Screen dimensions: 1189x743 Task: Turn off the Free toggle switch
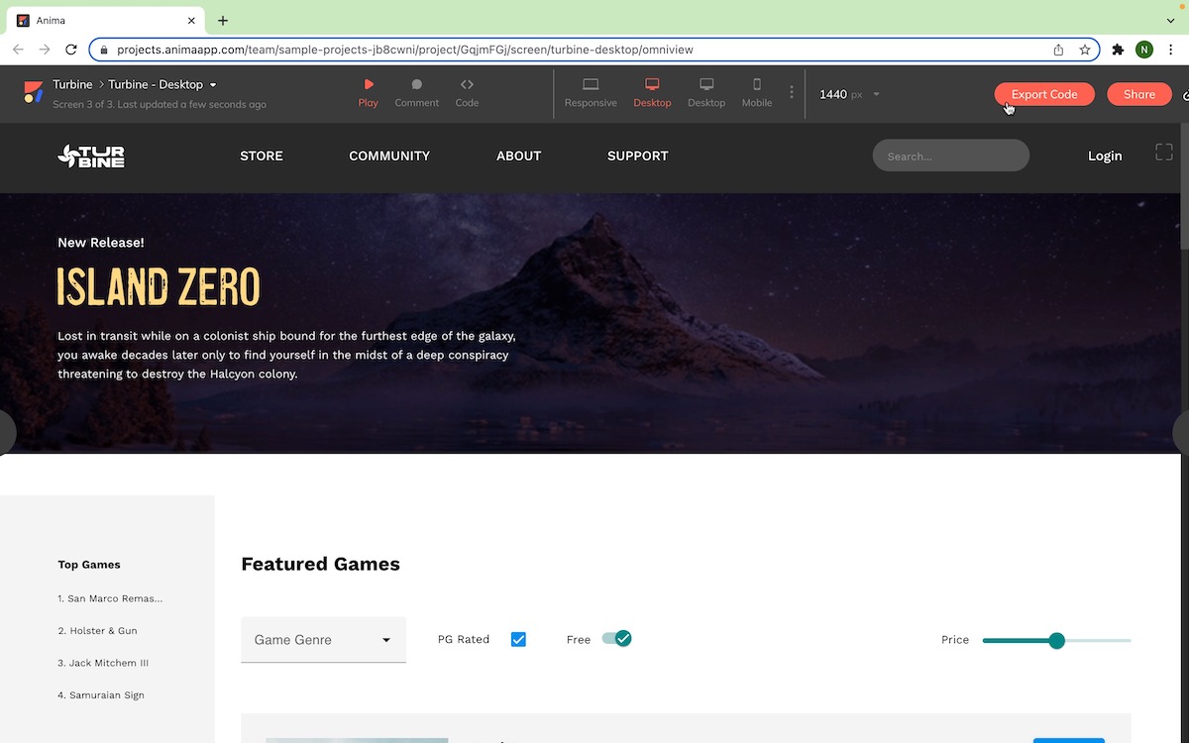tap(616, 639)
